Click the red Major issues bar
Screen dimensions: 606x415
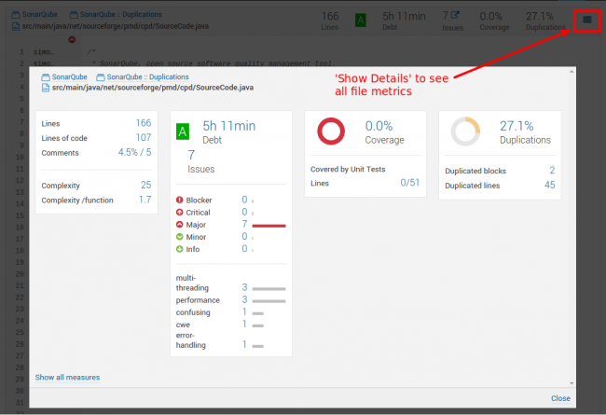[269, 226]
